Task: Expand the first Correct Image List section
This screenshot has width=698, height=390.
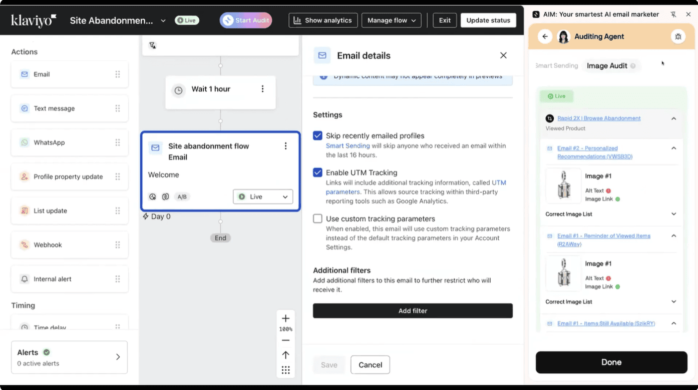Action: (x=673, y=214)
